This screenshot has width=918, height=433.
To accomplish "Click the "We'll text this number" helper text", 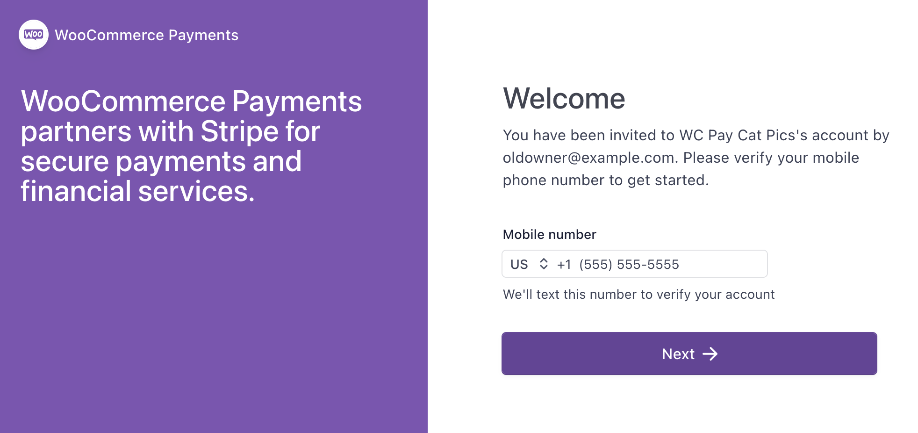I will [x=638, y=295].
